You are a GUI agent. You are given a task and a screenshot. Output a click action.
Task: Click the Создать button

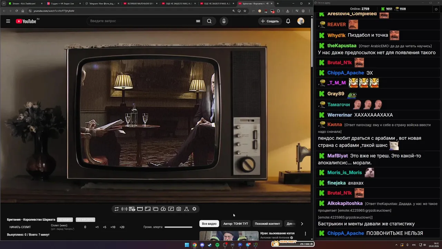[270, 21]
